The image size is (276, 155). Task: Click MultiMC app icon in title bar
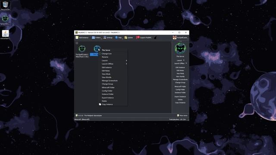76,33
